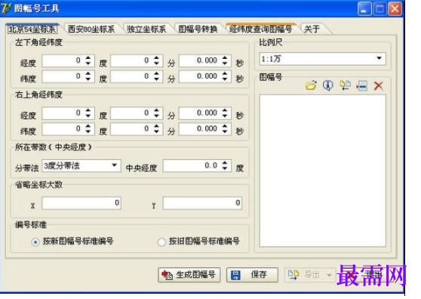This screenshot has width=421, height=299.
Task: Click 左下角 经度 degree spinner arrows
Action: [x=88, y=60]
